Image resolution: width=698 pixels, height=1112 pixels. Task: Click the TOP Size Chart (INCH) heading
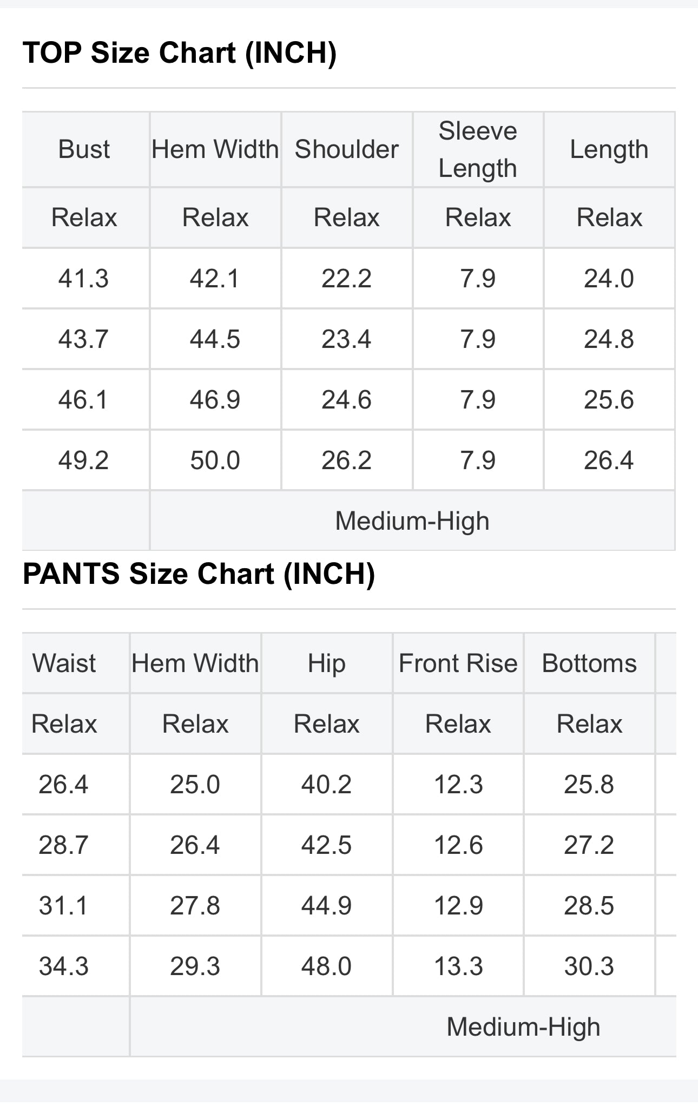(180, 53)
